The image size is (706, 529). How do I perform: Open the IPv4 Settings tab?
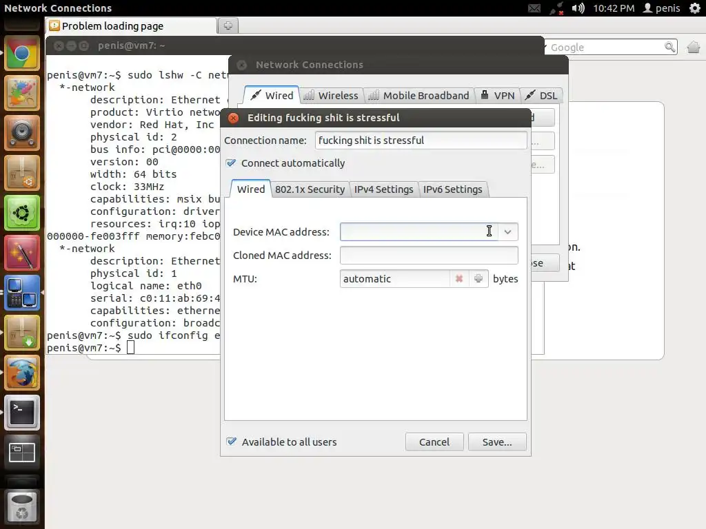click(383, 189)
